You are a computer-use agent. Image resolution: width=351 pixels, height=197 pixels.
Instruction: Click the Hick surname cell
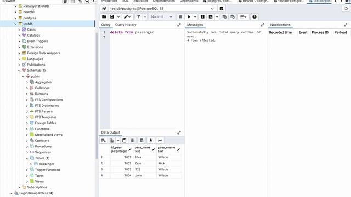(169, 163)
